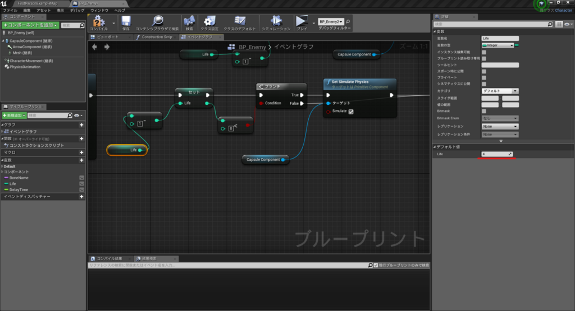Click search icon in components panel

tap(82, 25)
